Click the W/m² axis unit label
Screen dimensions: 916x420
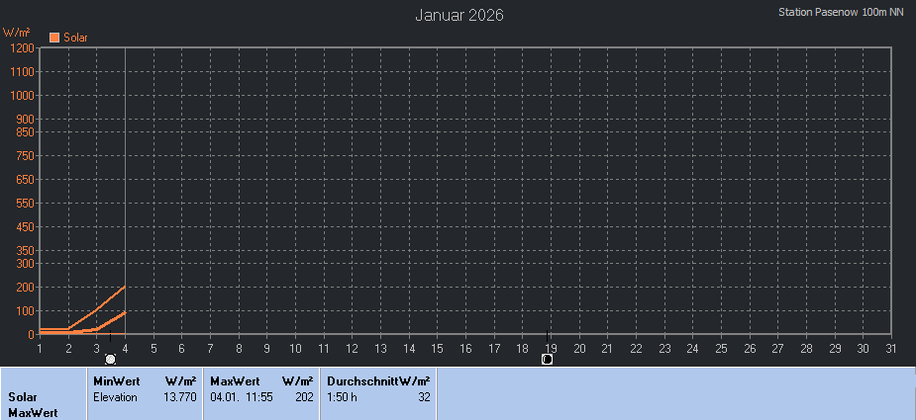click(x=17, y=32)
